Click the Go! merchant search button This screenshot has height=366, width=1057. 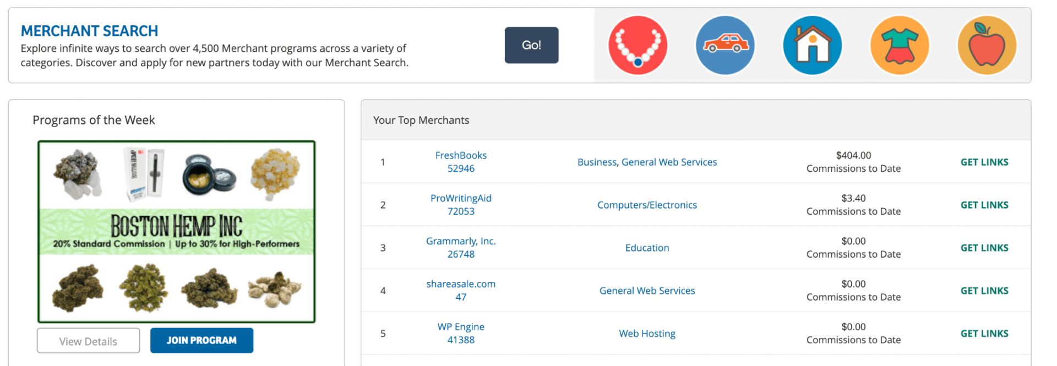click(x=531, y=45)
